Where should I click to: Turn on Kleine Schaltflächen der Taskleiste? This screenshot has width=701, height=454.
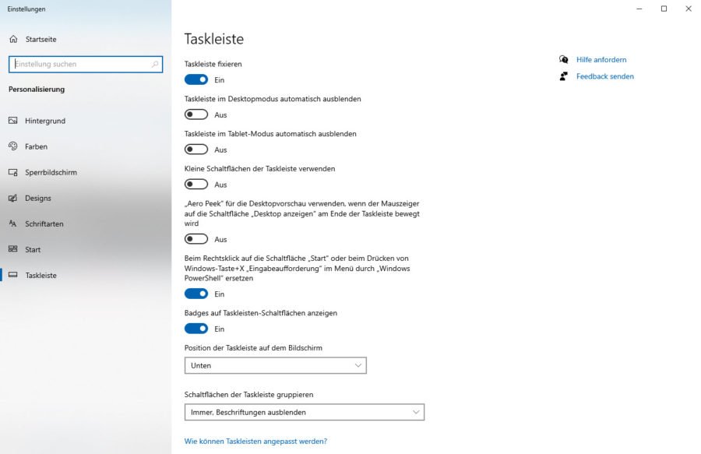(x=196, y=185)
